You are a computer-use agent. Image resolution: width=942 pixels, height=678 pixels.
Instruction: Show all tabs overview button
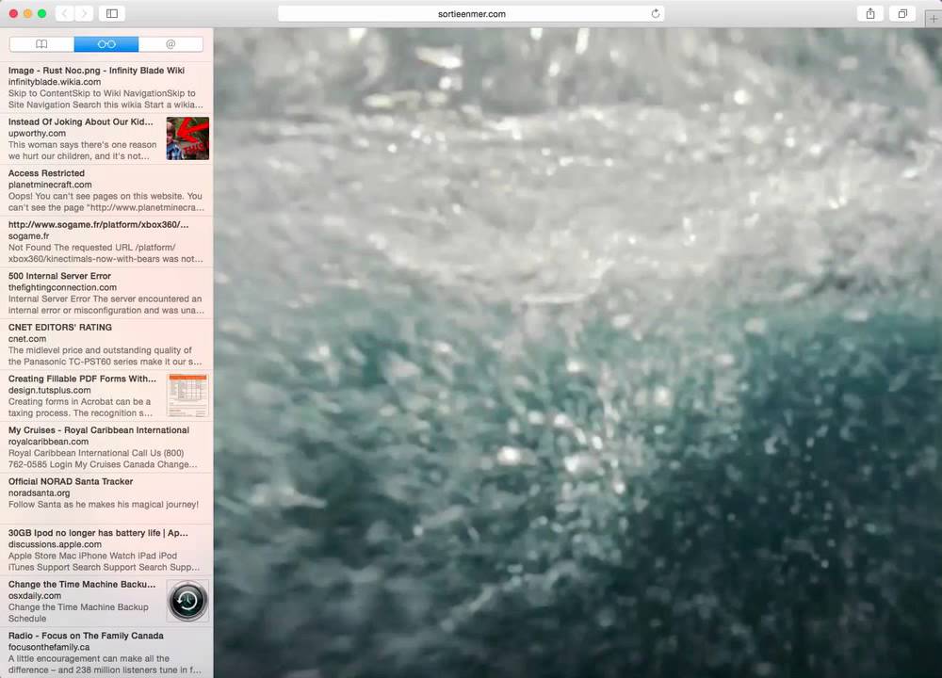coord(902,13)
